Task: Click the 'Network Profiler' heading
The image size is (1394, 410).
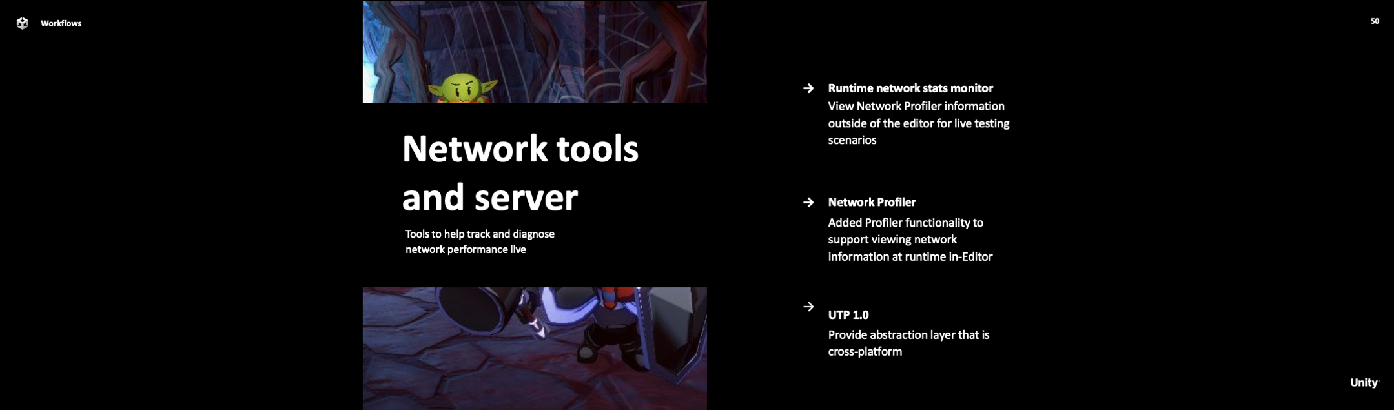Action: (872, 202)
